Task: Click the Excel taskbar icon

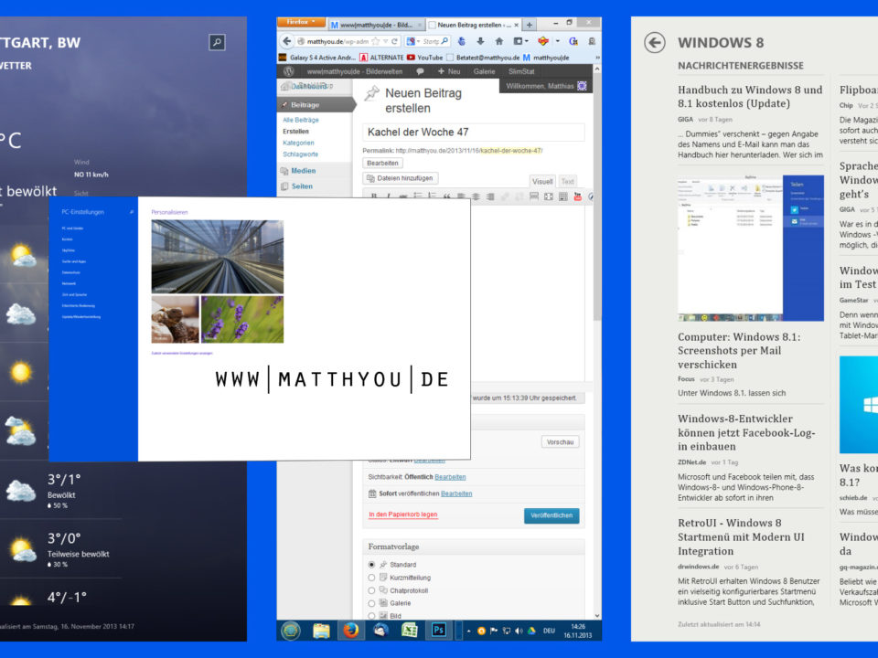Action: tap(409, 630)
